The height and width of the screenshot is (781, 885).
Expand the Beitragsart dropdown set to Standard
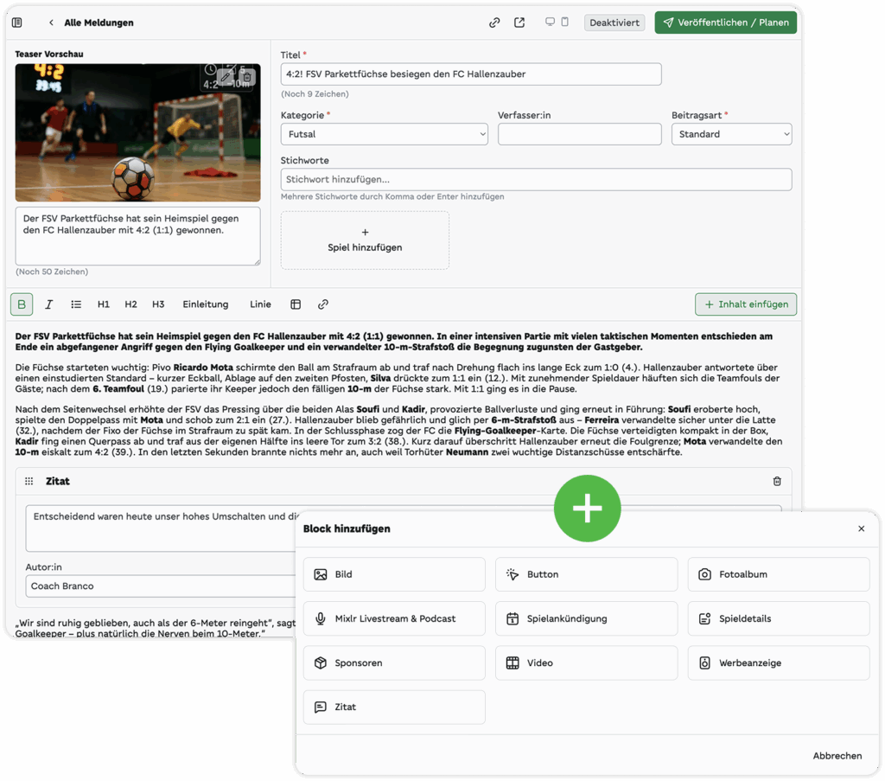click(x=731, y=134)
